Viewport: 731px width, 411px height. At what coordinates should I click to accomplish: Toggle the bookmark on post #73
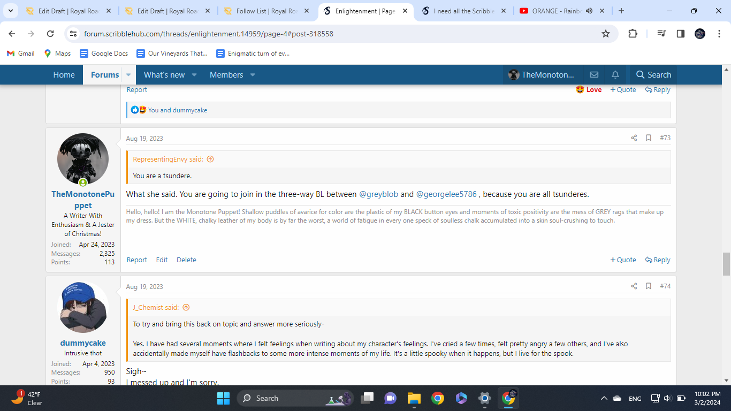(648, 138)
